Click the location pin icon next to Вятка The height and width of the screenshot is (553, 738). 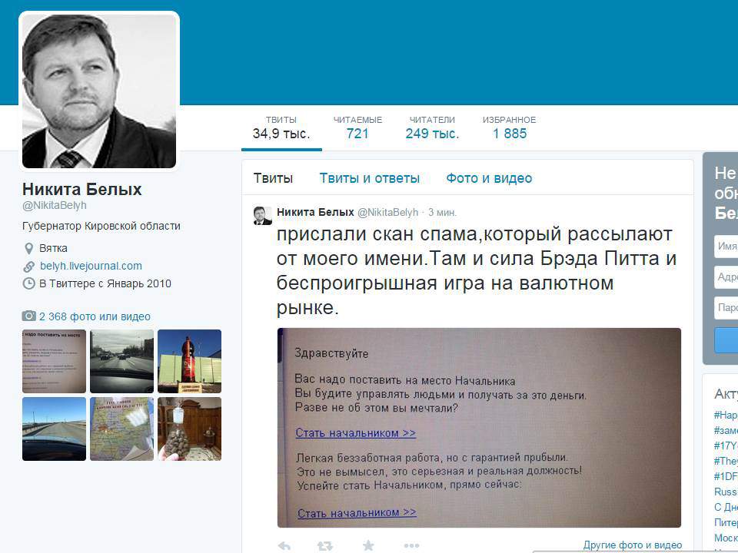click(x=28, y=248)
